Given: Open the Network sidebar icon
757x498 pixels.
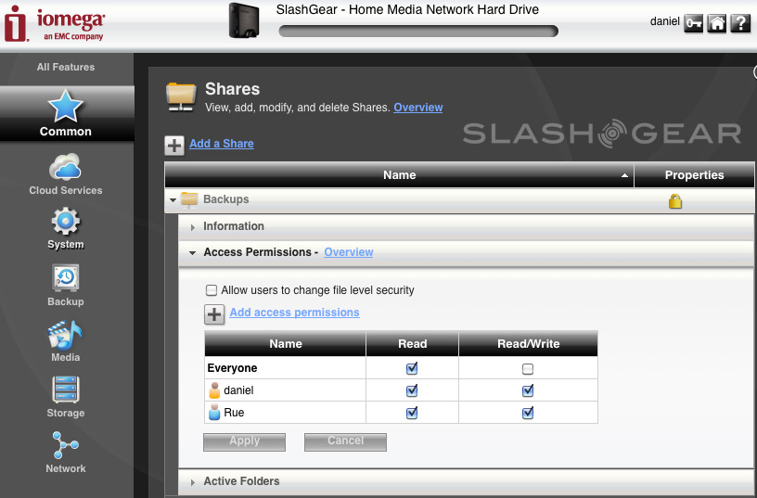Looking at the screenshot, I should (65, 446).
